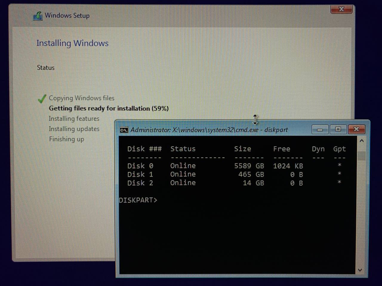Click the 'Installing features' step text
The height and width of the screenshot is (286, 382).
[x=74, y=119]
